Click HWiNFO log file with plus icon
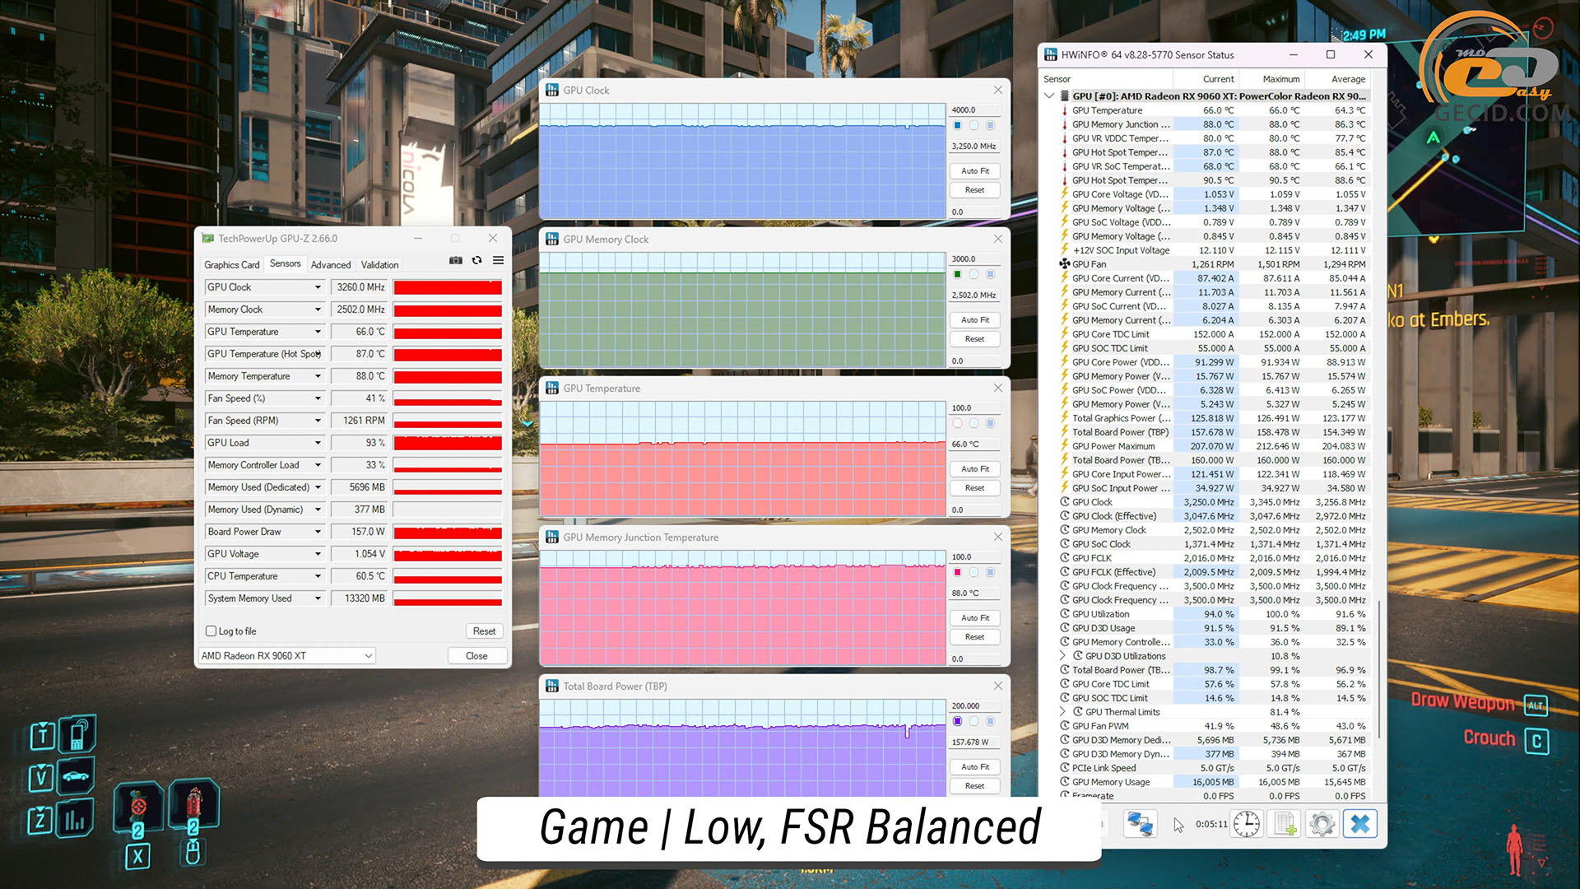Viewport: 1580px width, 889px height. [1285, 824]
